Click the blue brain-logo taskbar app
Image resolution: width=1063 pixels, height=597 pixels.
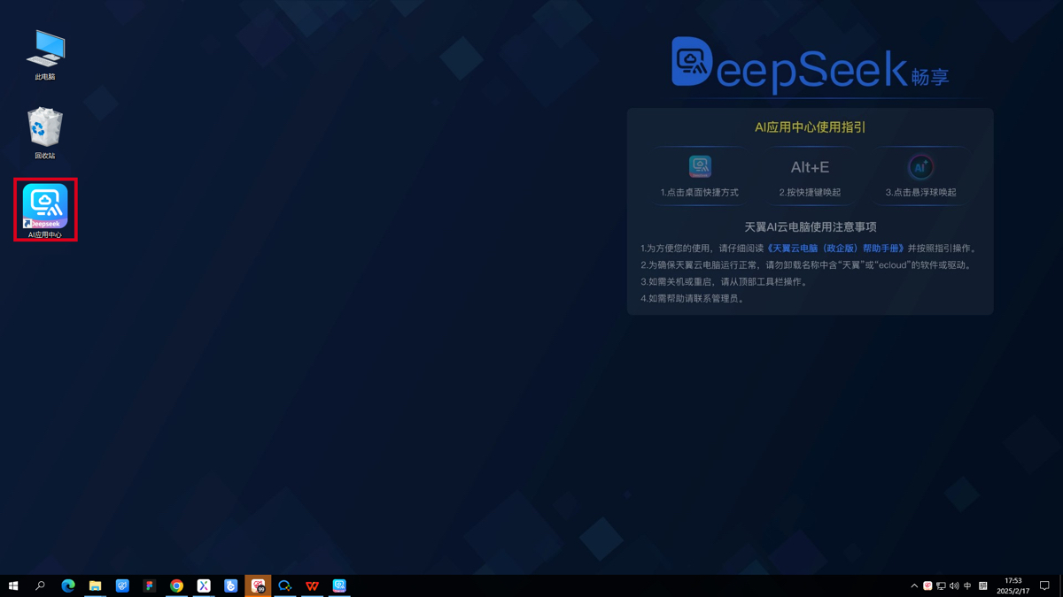click(x=122, y=586)
